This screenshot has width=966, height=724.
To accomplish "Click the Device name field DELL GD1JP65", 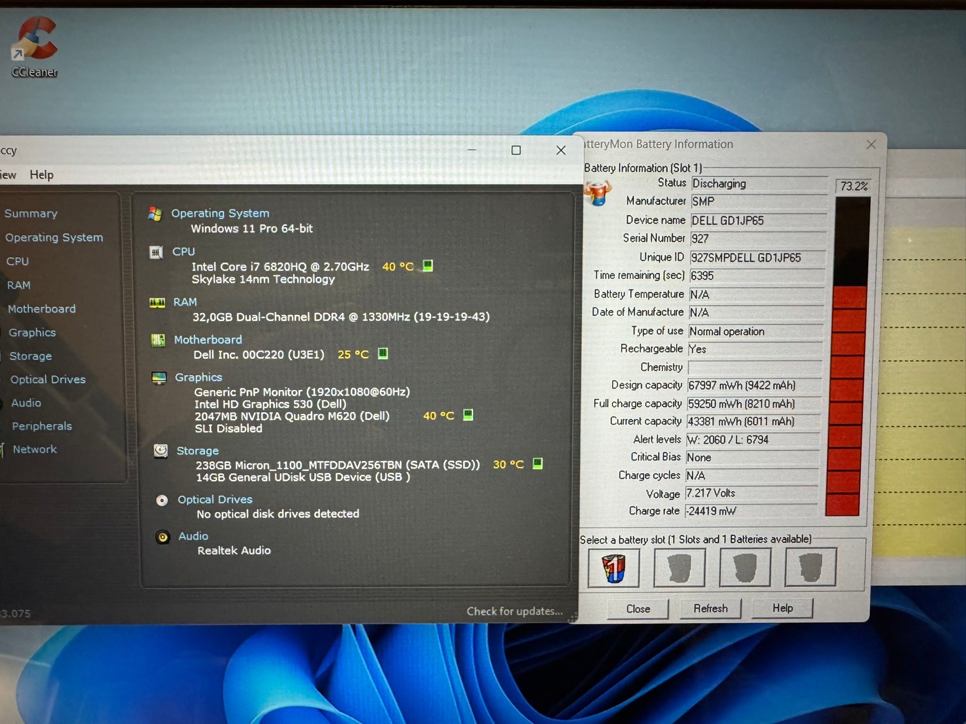I will [x=758, y=221].
